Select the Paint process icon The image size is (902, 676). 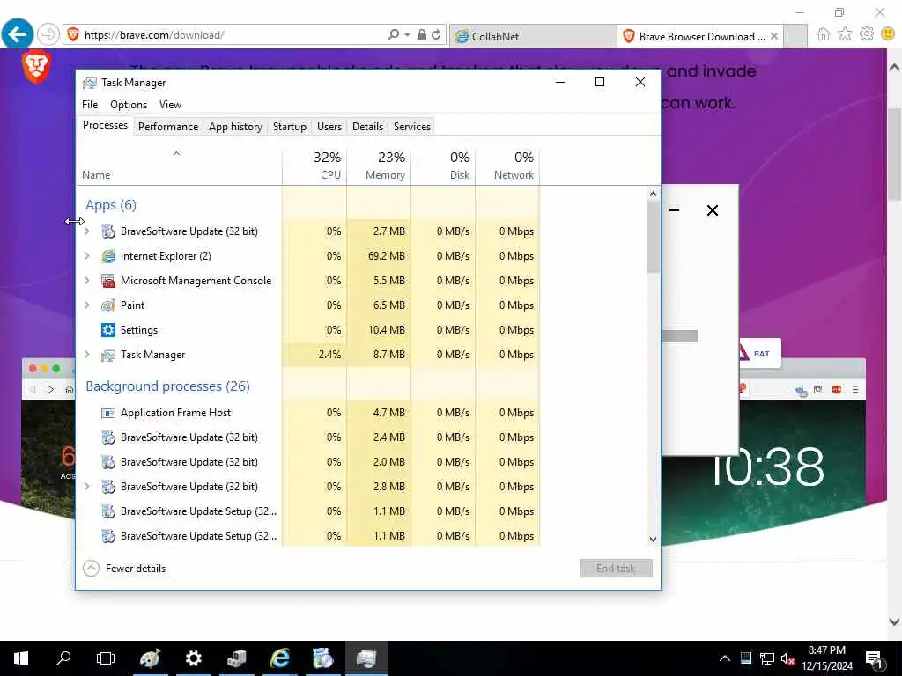(x=108, y=305)
